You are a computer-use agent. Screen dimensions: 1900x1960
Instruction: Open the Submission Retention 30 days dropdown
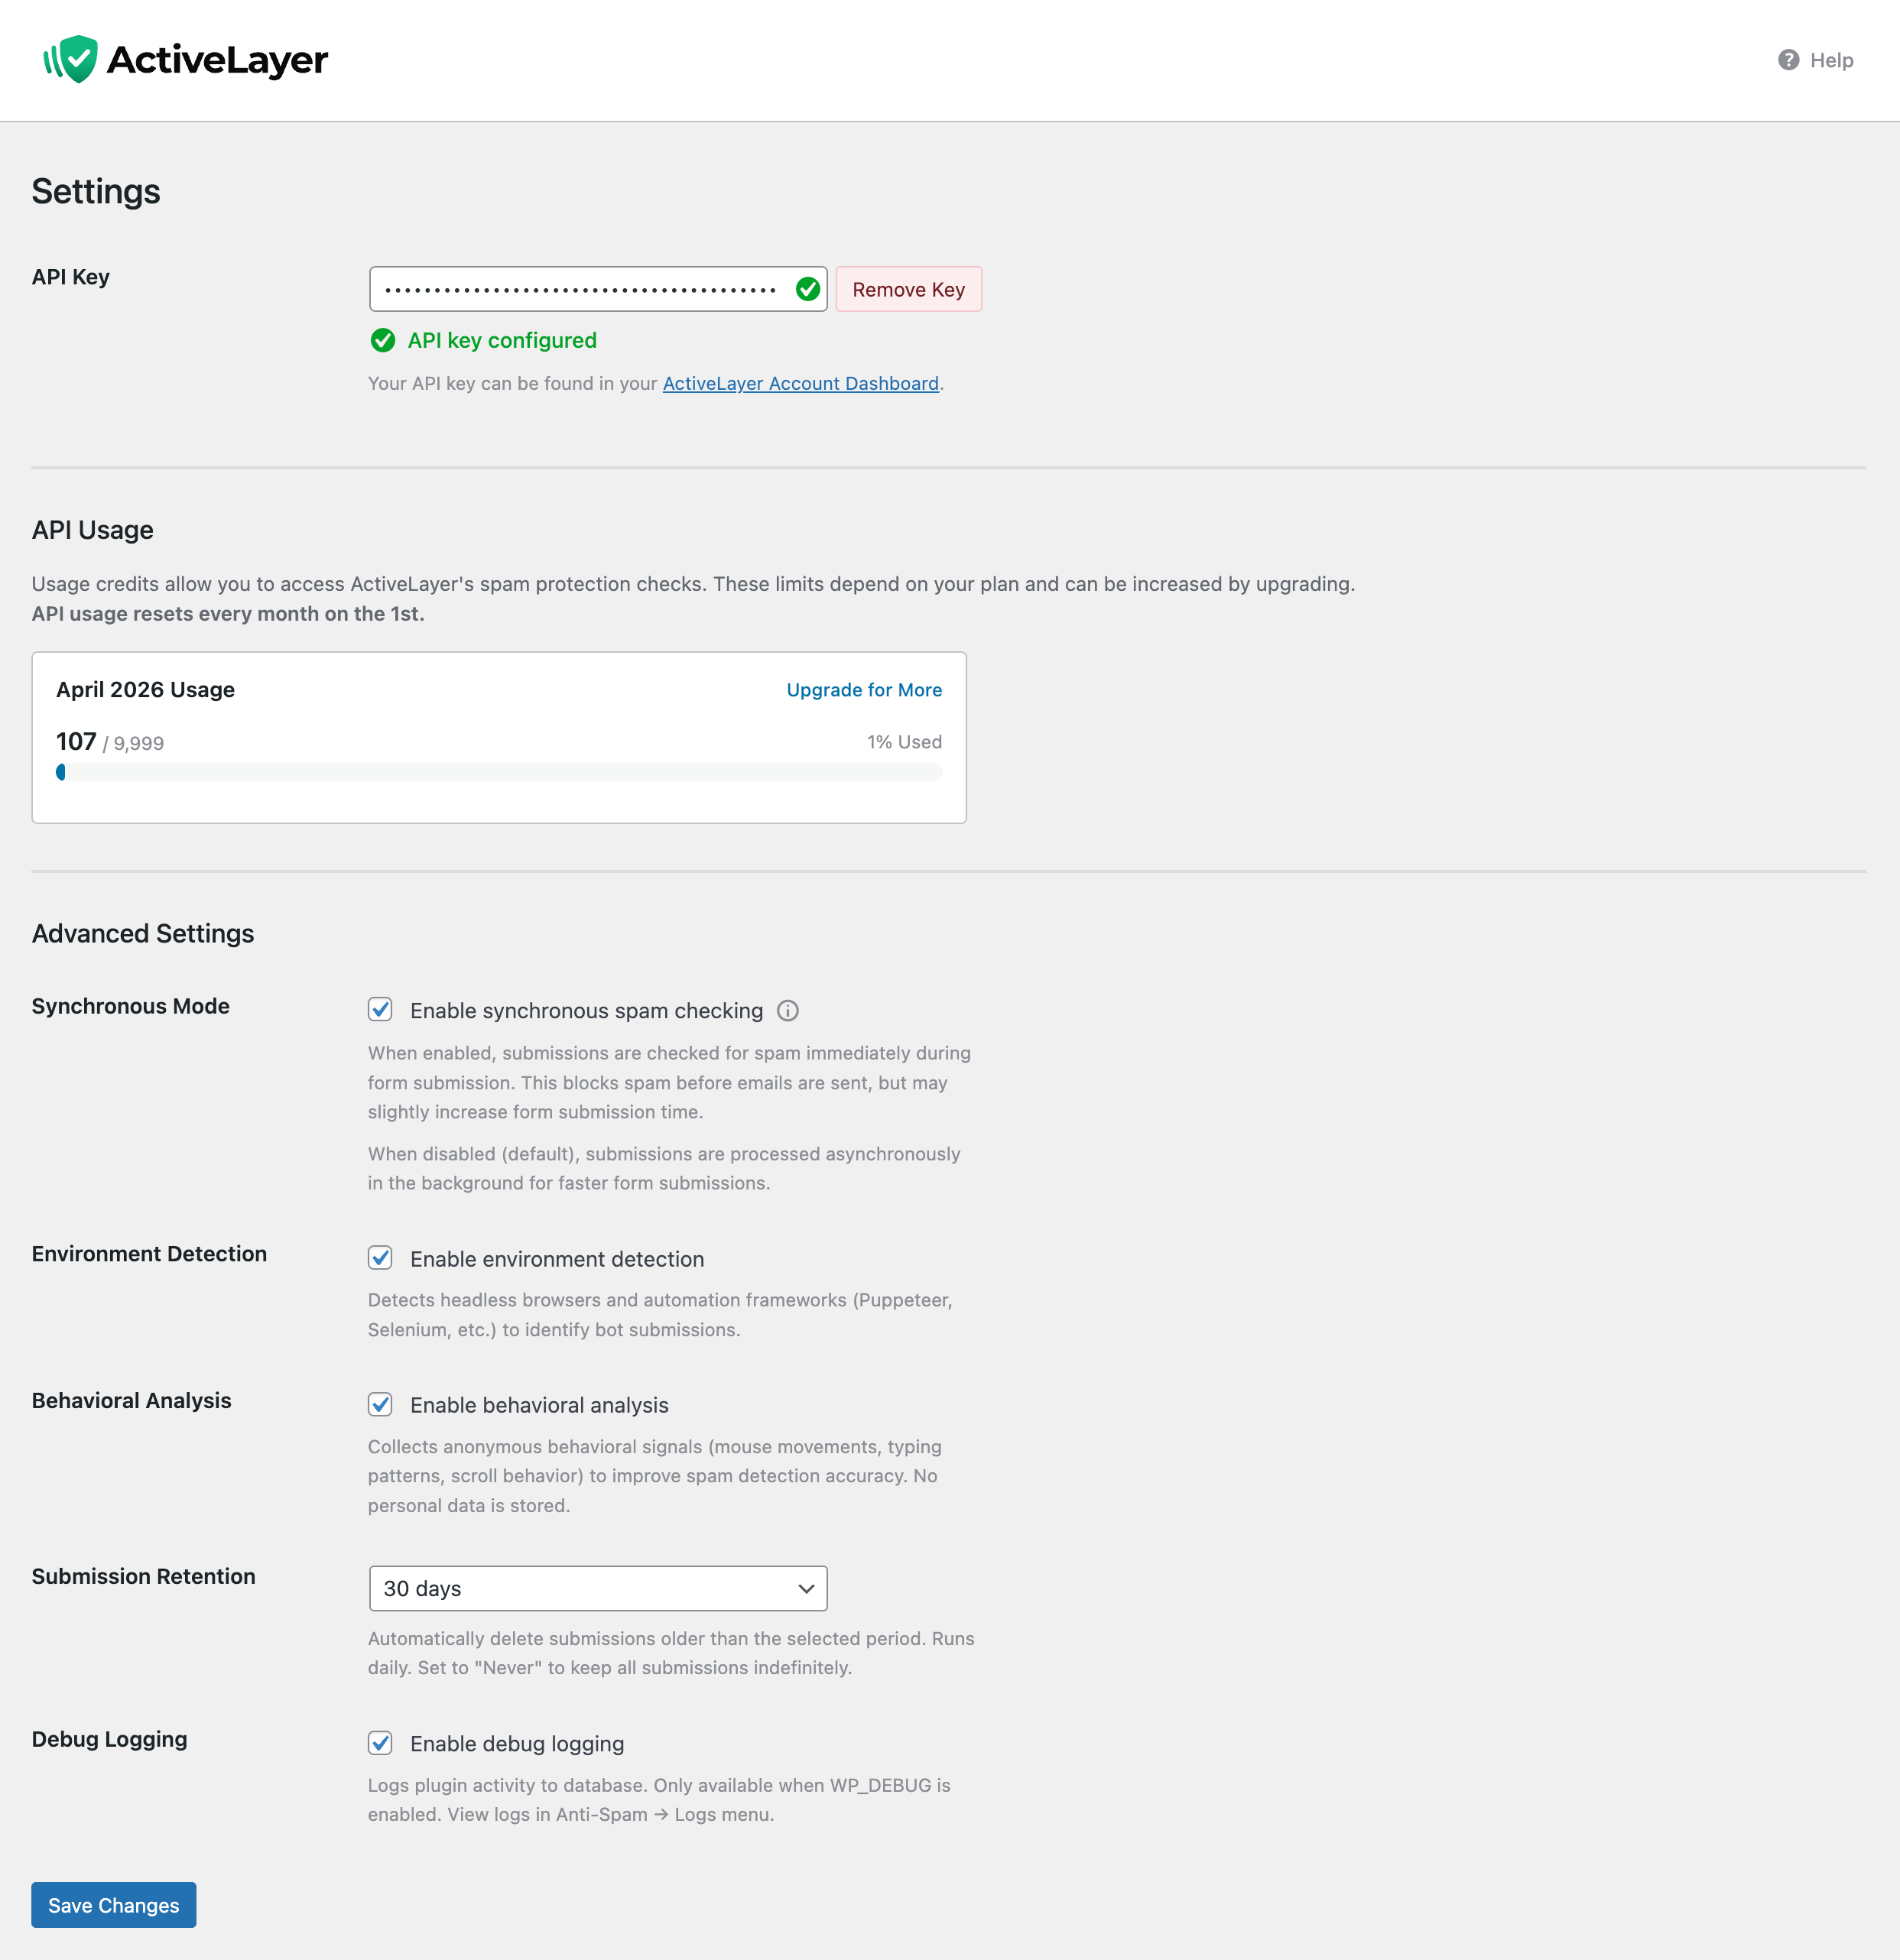tap(597, 1589)
